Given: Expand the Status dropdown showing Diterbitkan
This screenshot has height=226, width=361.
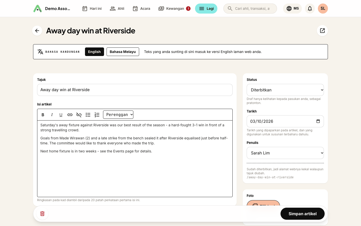Looking at the screenshot, I should 285,90.
